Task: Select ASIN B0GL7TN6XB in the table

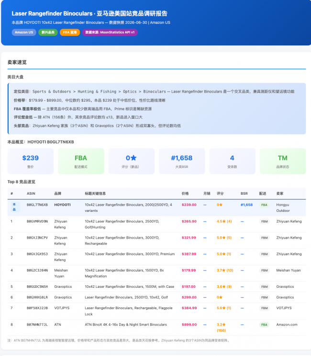Action: pos(37,205)
